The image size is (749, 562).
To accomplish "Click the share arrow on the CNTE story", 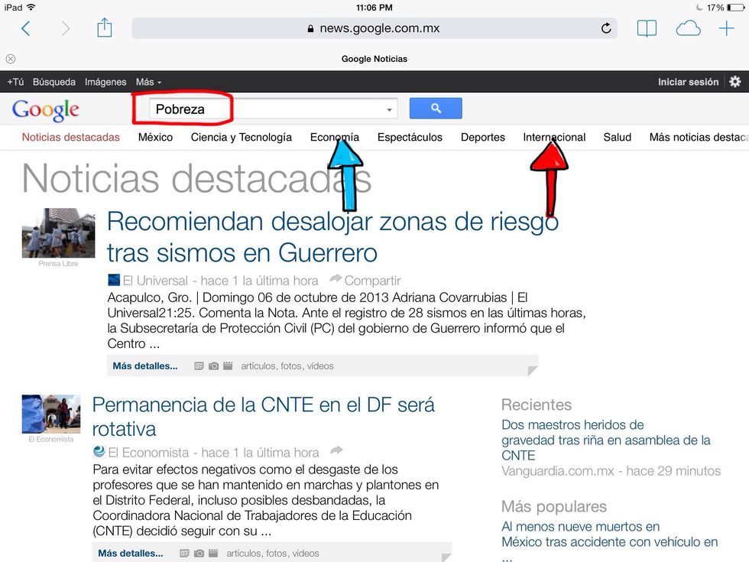I will coord(337,450).
